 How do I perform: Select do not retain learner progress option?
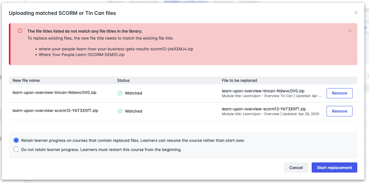tap(16, 149)
